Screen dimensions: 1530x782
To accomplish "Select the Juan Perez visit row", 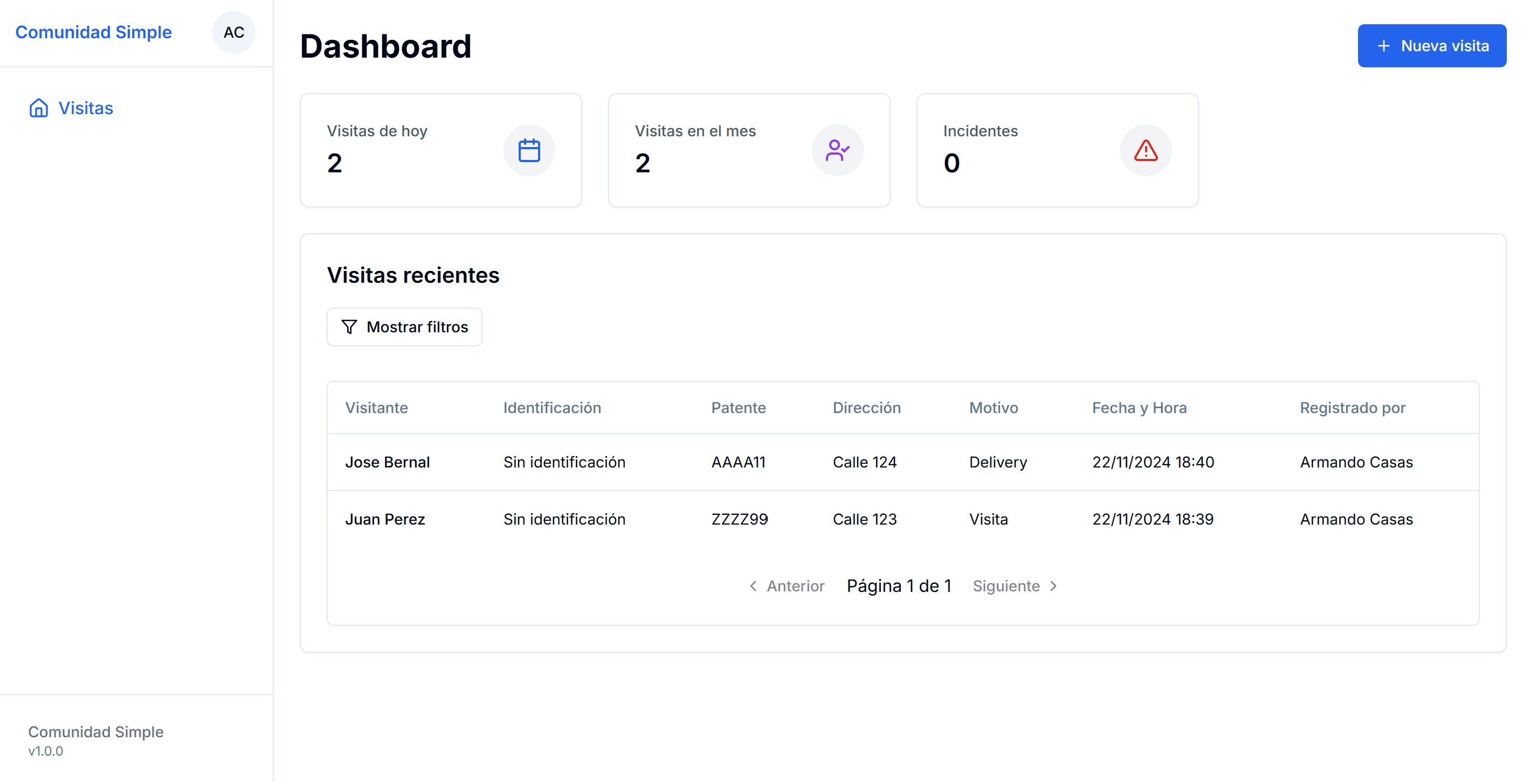I will [902, 519].
